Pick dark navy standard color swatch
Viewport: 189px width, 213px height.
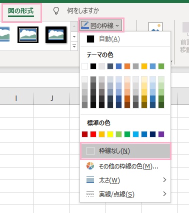click(x=152, y=134)
